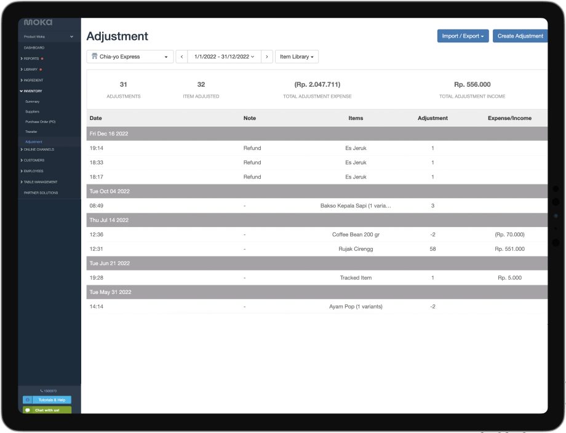Open the Import / Export menu
Screen dimensions: 566x433
pyautogui.click(x=463, y=36)
